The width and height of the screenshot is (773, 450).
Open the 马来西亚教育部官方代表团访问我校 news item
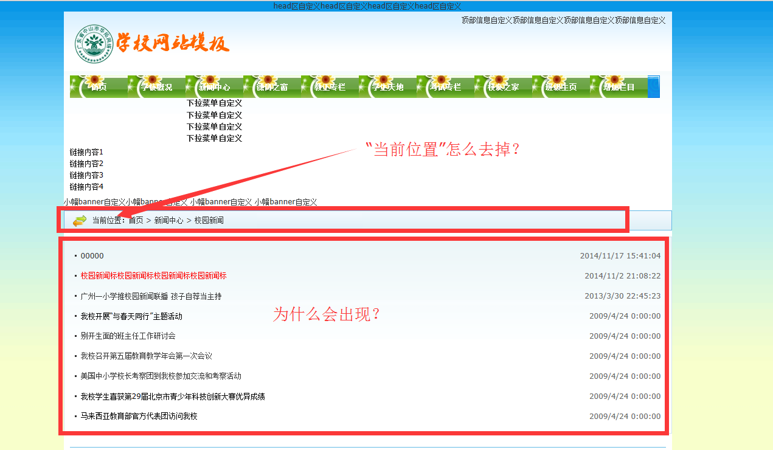139,417
